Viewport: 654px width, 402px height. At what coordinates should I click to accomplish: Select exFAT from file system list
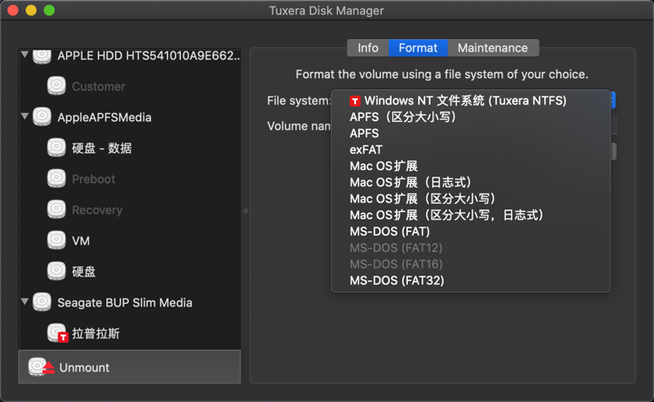click(x=471, y=149)
